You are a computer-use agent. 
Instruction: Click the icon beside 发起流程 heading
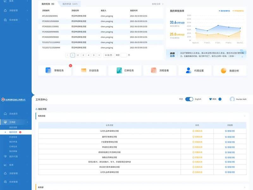[36, 109]
